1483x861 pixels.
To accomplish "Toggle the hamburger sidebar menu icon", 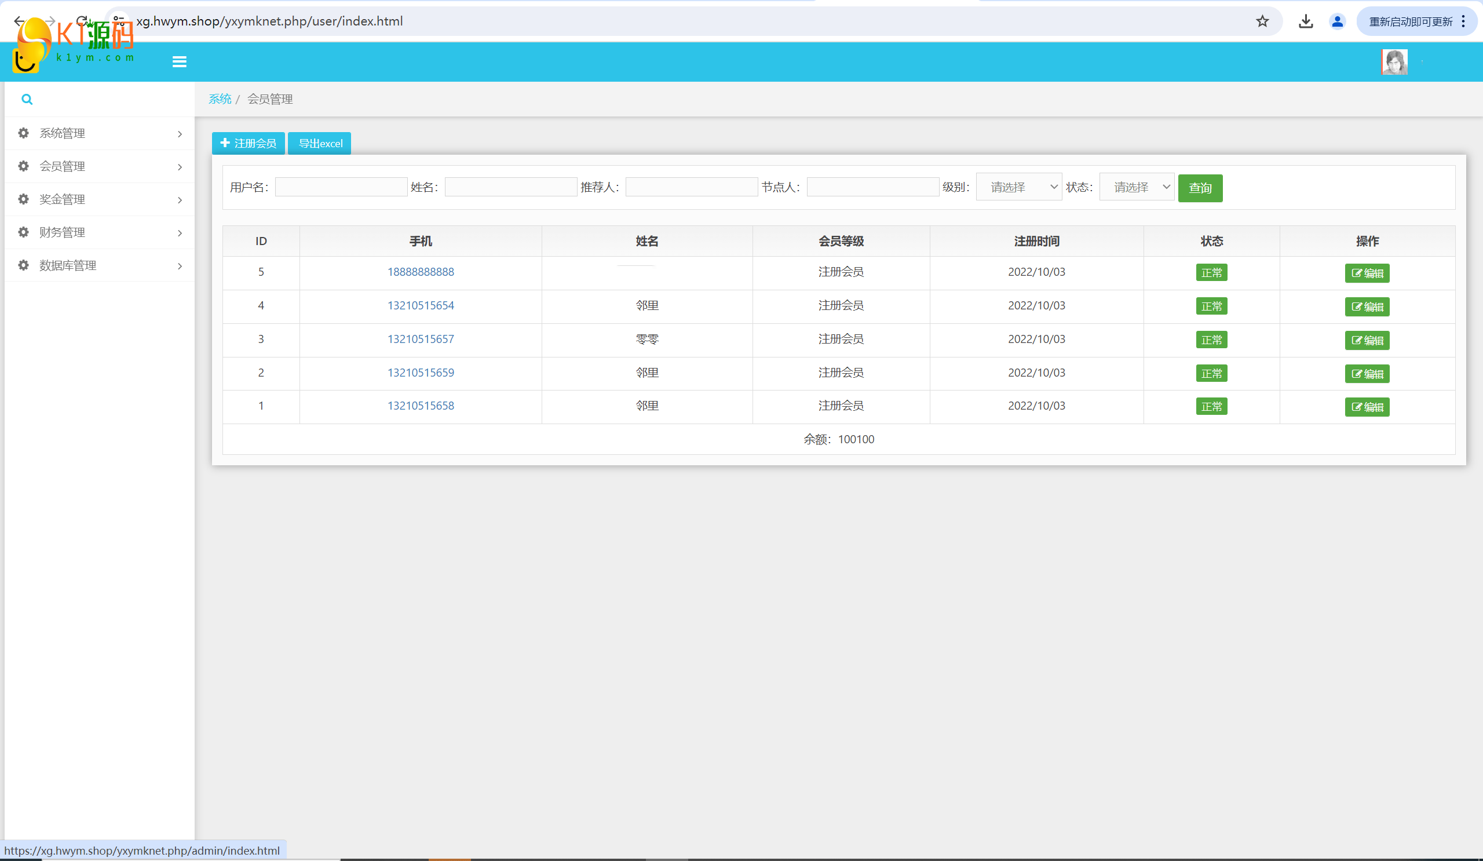I will [x=180, y=62].
